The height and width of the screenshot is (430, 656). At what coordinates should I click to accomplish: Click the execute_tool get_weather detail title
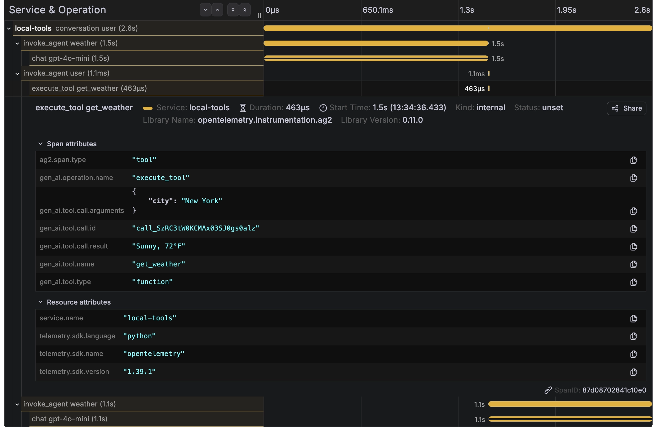click(x=84, y=107)
